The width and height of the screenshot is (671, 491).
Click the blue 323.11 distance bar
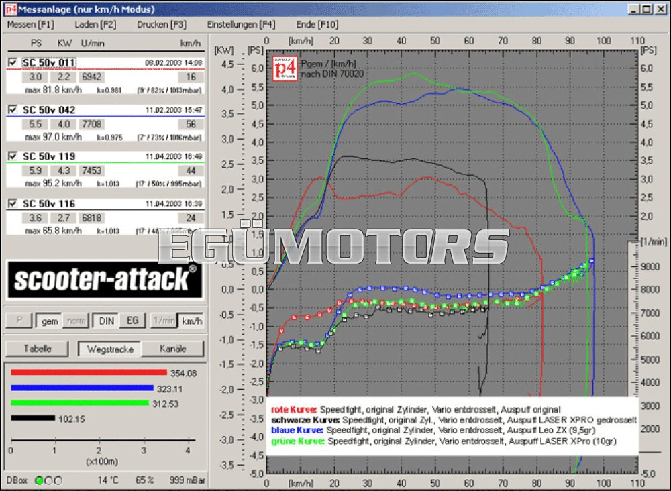click(83, 388)
